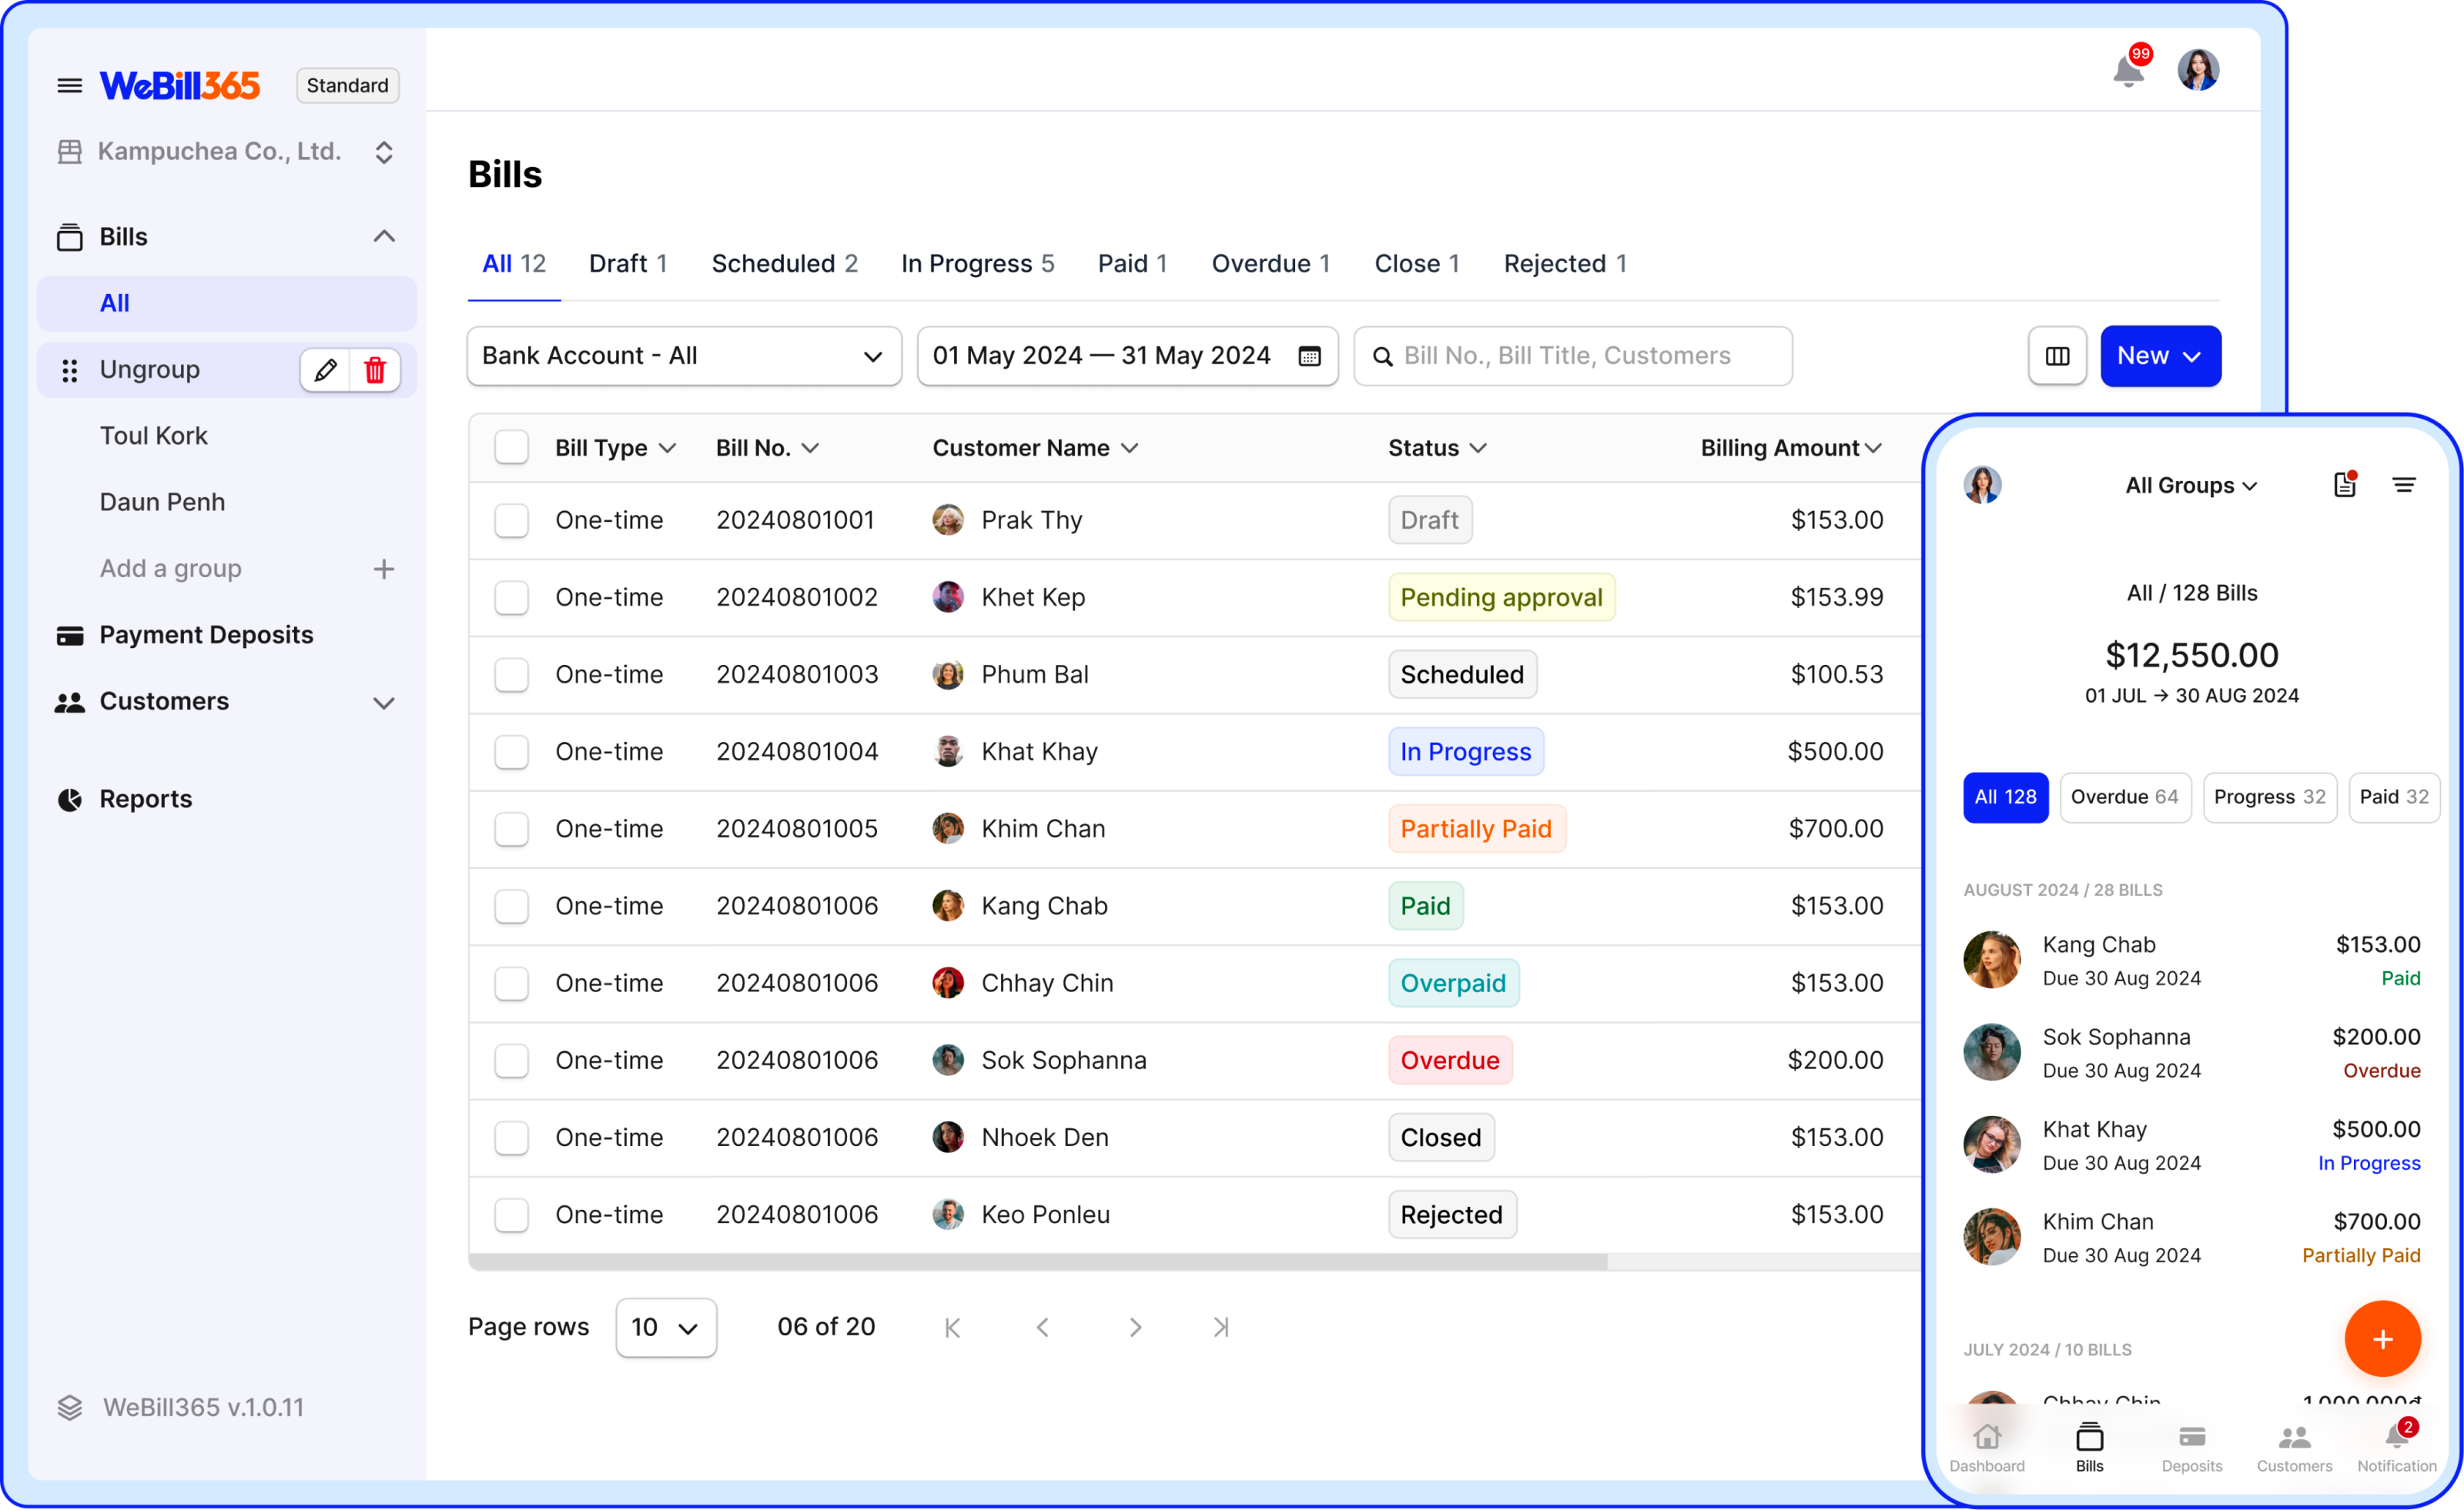Switch to the In Progress tab
Screen dimensions: 2464x1510
point(977,264)
